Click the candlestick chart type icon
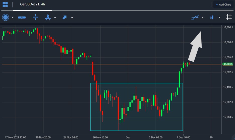Image resolution: width=235 pixels, height=140 pixels. (x=212, y=17)
